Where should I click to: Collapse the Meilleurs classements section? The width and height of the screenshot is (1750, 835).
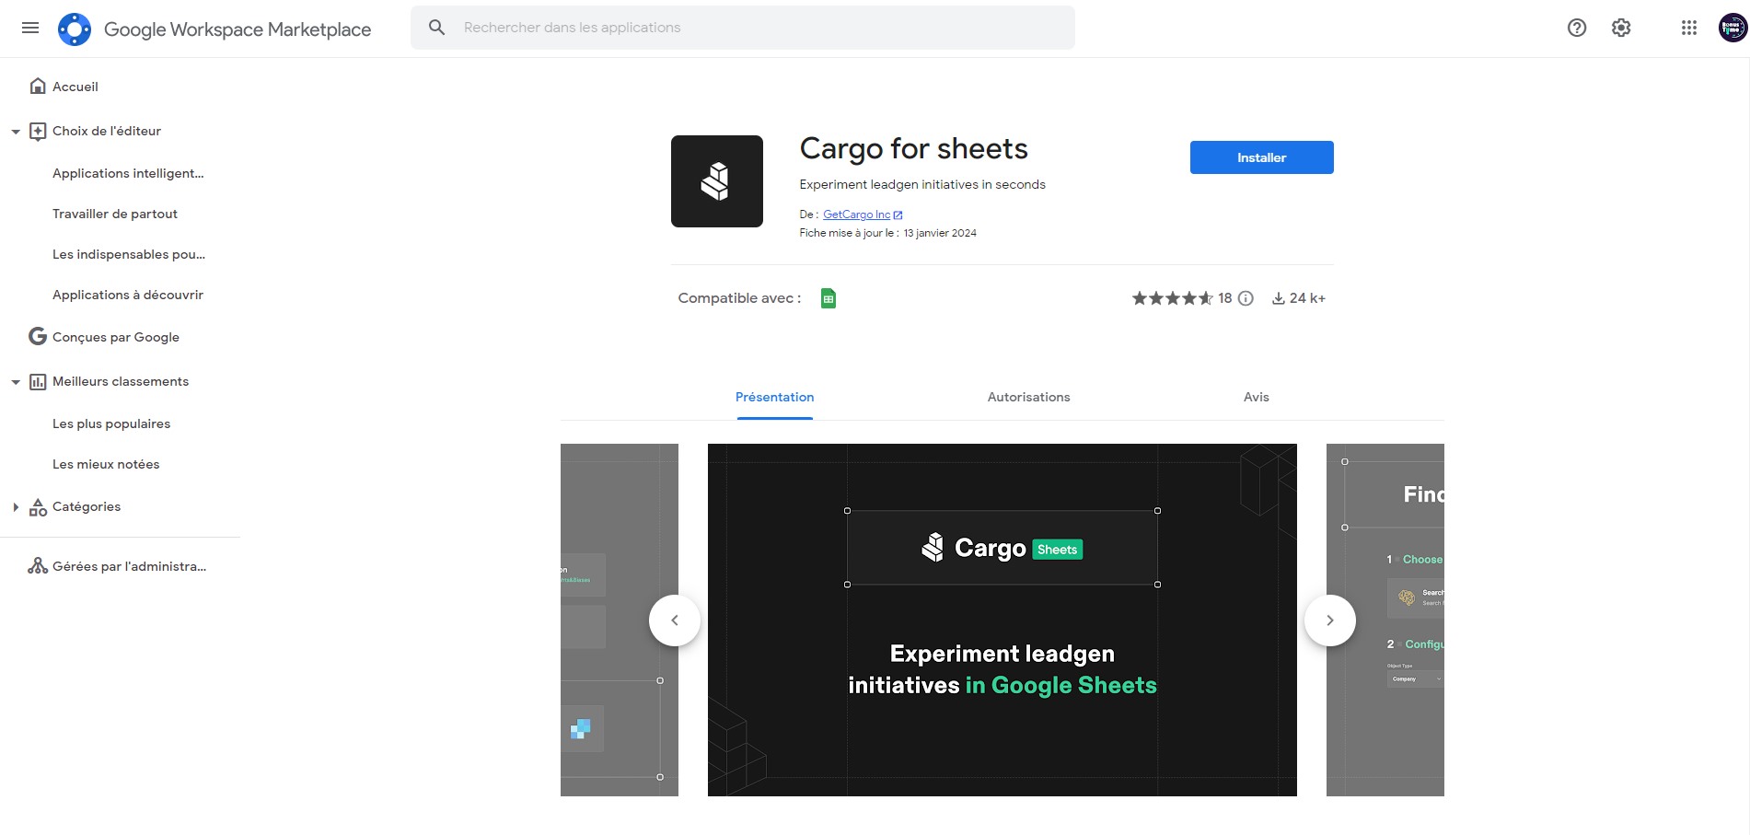coord(16,382)
